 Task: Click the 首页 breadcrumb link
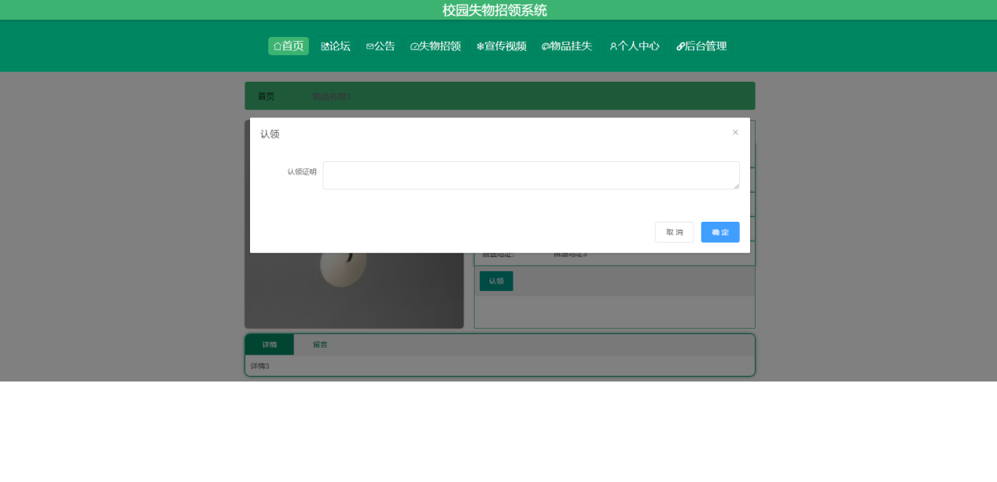tap(267, 96)
